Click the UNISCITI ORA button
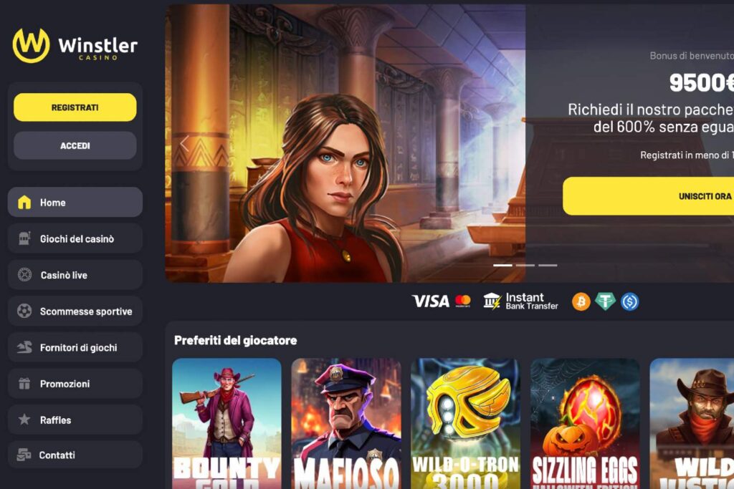Screen dimensions: 734x489 coord(648,196)
